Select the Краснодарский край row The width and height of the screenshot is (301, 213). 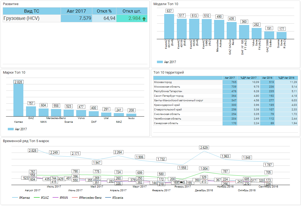click(x=226, y=105)
